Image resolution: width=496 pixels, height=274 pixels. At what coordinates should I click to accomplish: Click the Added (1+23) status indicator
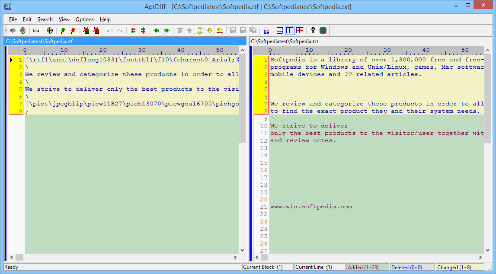coord(367,268)
